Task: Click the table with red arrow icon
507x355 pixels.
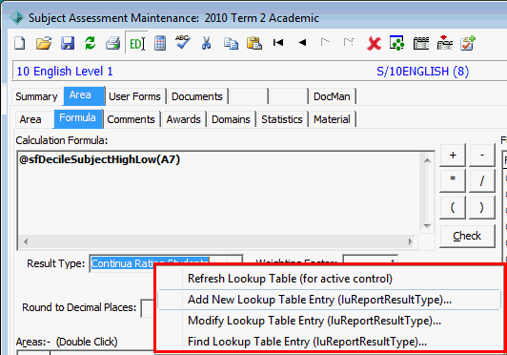Action: [x=445, y=43]
